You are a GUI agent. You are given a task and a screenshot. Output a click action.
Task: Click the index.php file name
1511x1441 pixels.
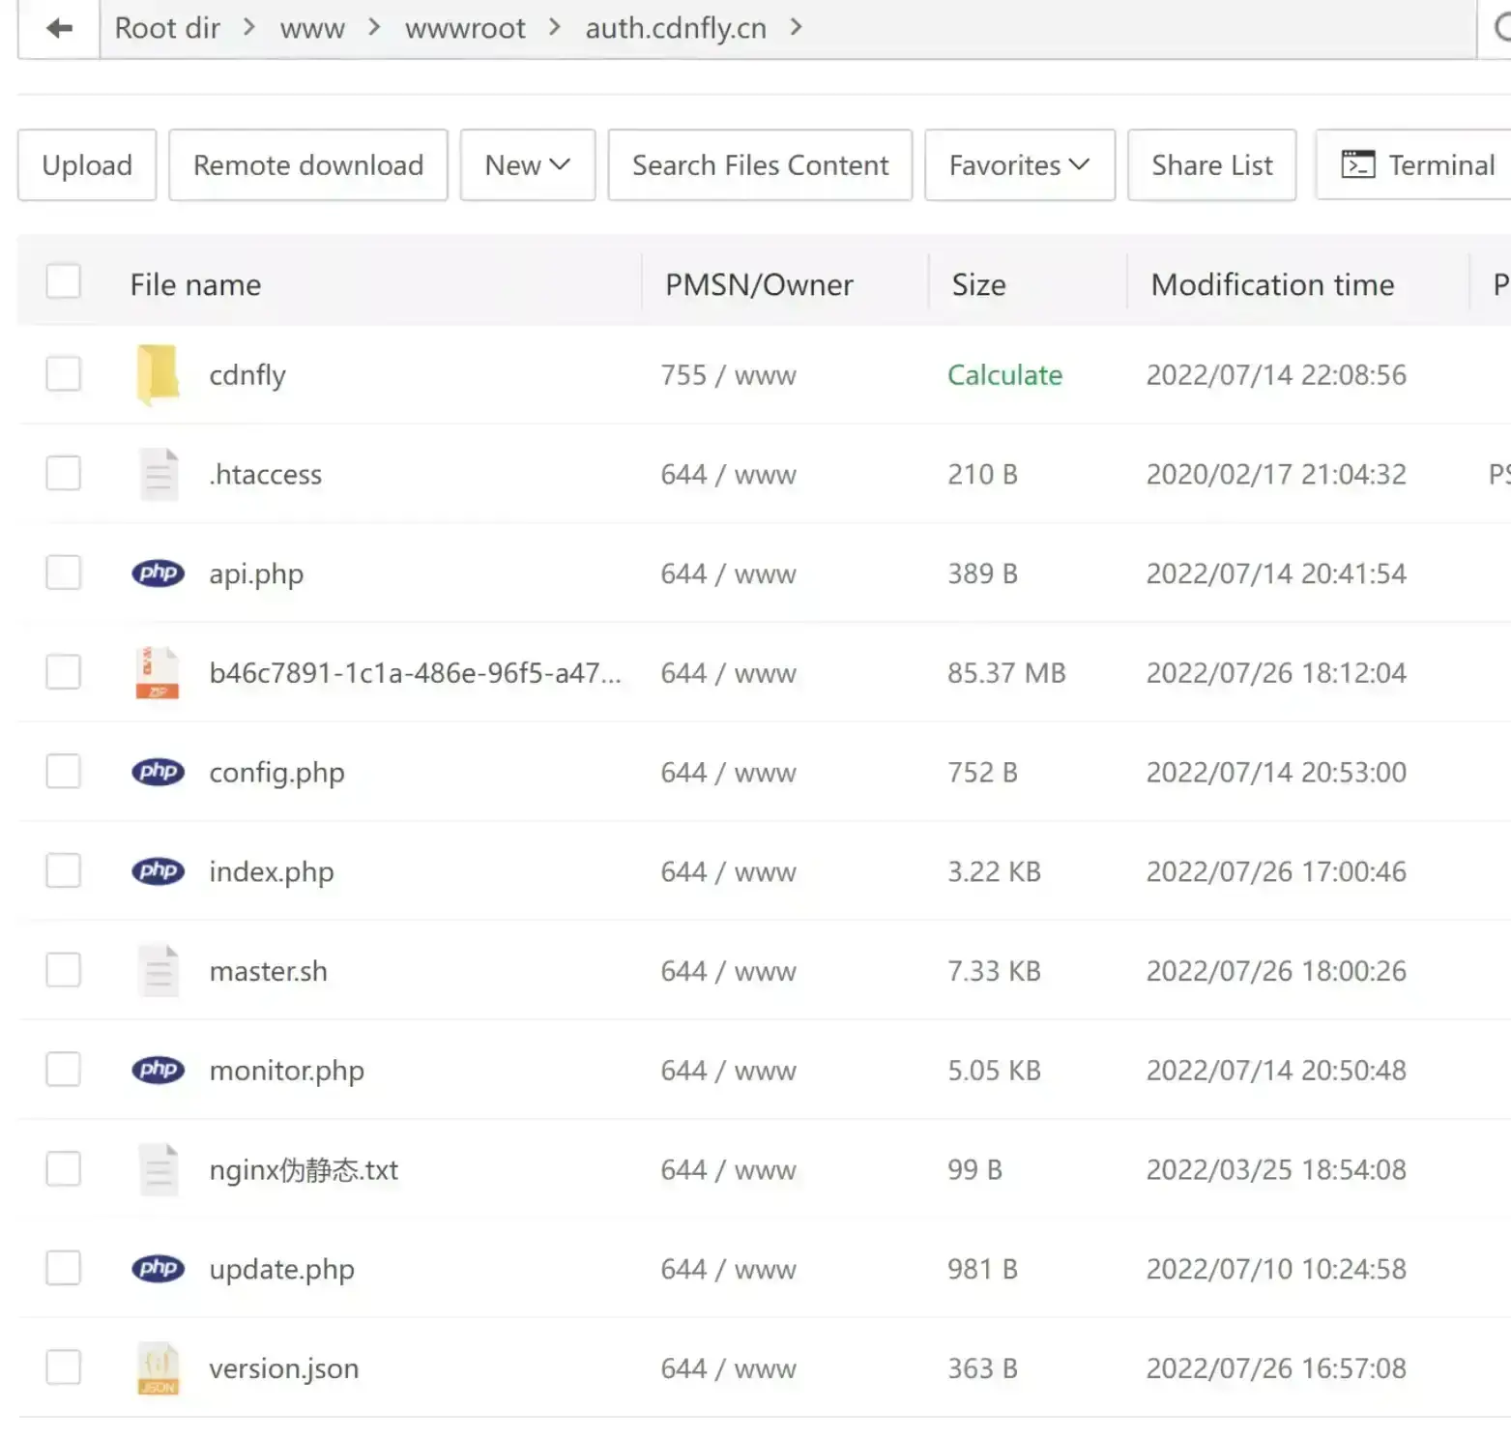click(271, 872)
